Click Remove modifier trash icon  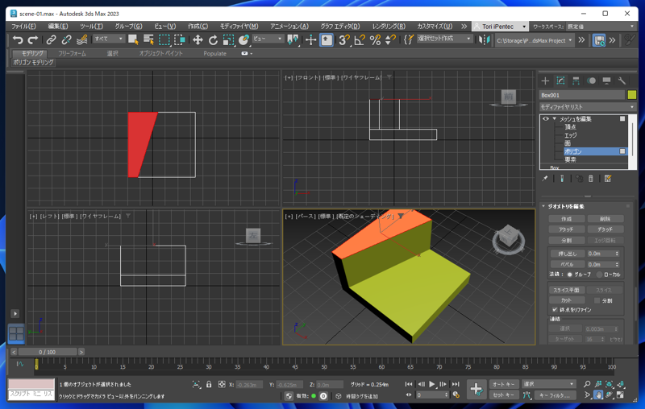(591, 179)
